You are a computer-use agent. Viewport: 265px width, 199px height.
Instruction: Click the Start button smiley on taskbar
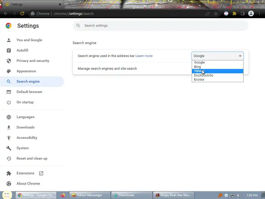pos(7,195)
